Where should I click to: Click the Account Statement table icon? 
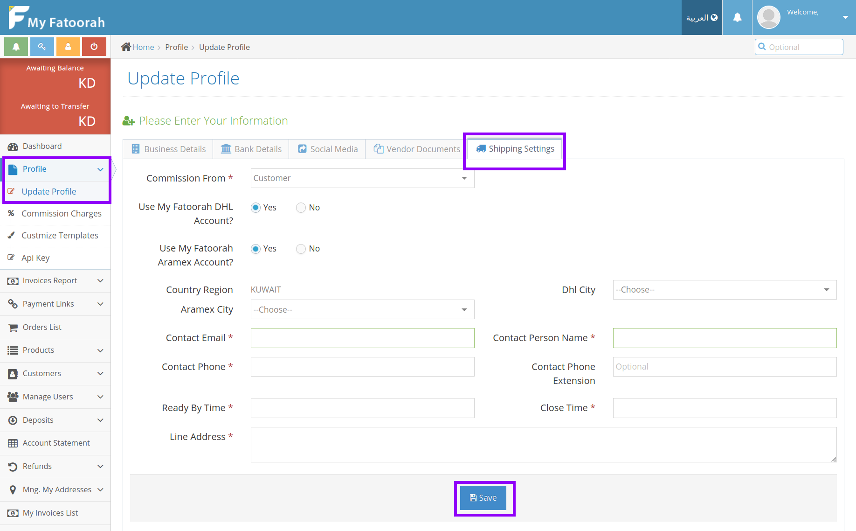13,443
